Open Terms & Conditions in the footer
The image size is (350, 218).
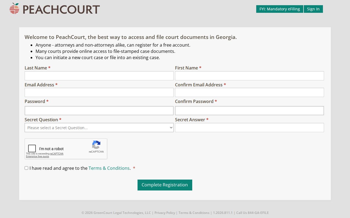(x=194, y=213)
